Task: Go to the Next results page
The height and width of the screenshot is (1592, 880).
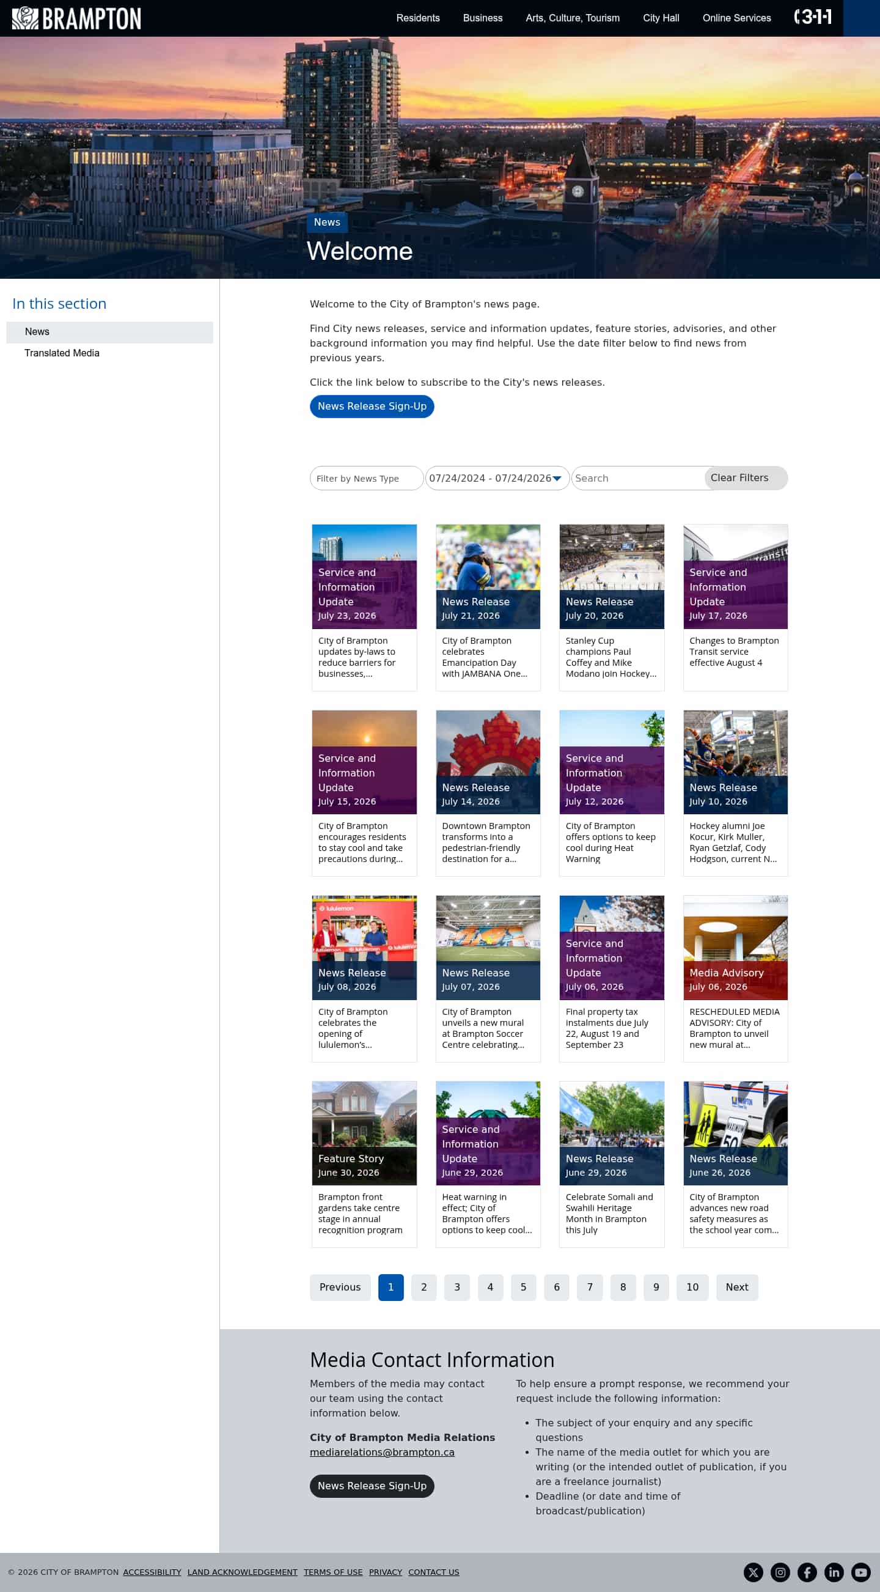Action: (x=737, y=1287)
